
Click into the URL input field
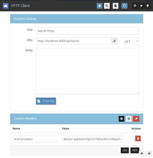tap(74, 41)
